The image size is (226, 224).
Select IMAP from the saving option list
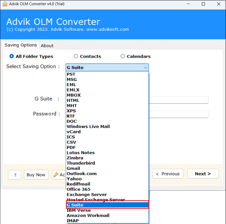73,221
